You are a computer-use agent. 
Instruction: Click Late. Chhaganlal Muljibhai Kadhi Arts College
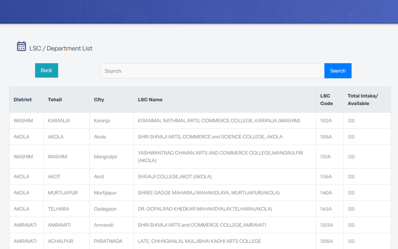pos(199,241)
